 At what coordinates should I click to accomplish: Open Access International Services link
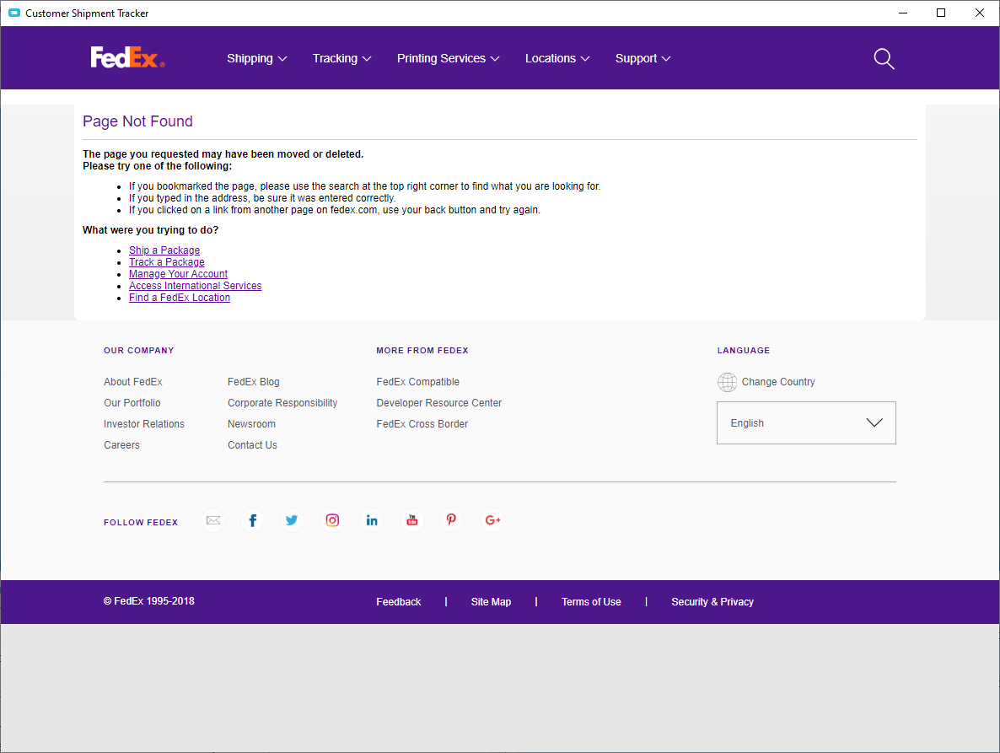tap(195, 286)
